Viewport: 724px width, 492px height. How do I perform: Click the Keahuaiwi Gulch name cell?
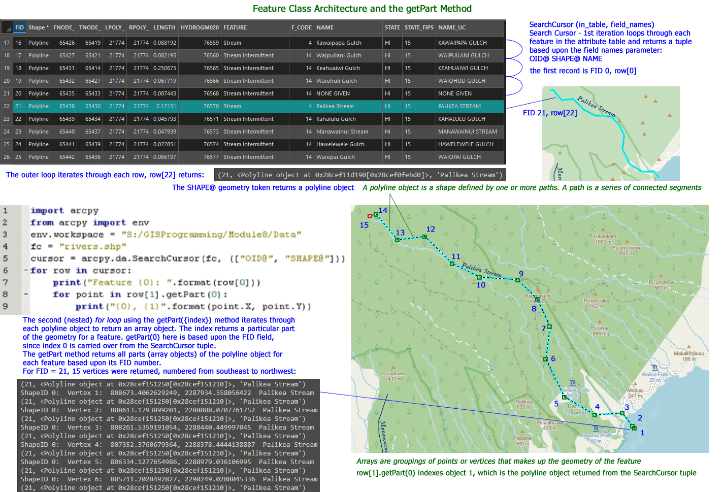348,68
